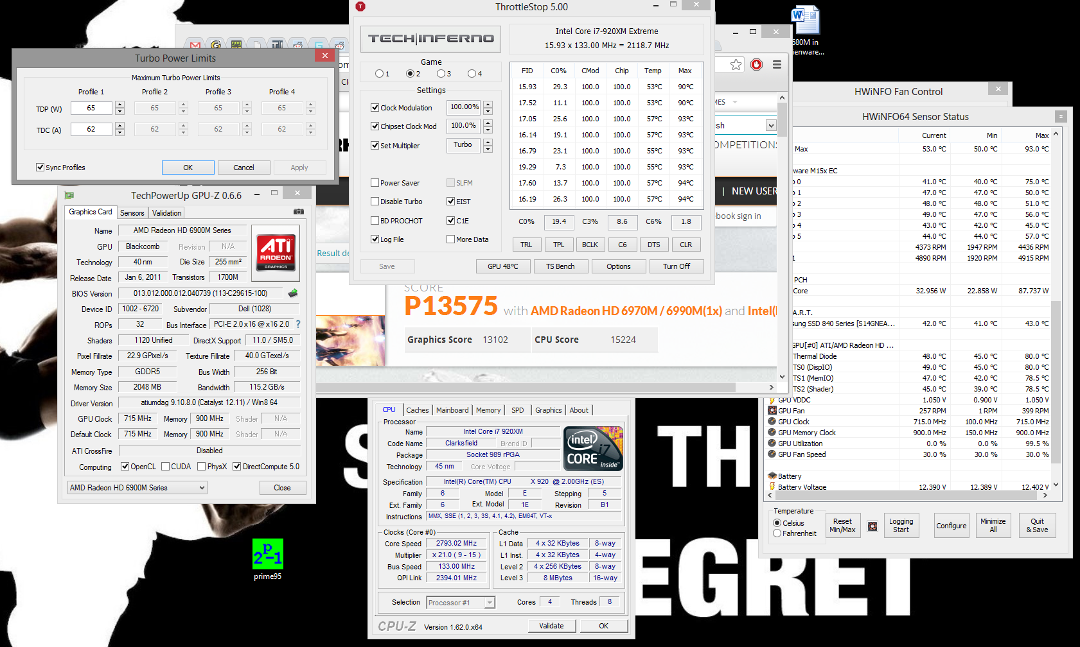Increase Clock Modulation percentage with up arrow
Image resolution: width=1080 pixels, height=647 pixels.
pos(488,104)
